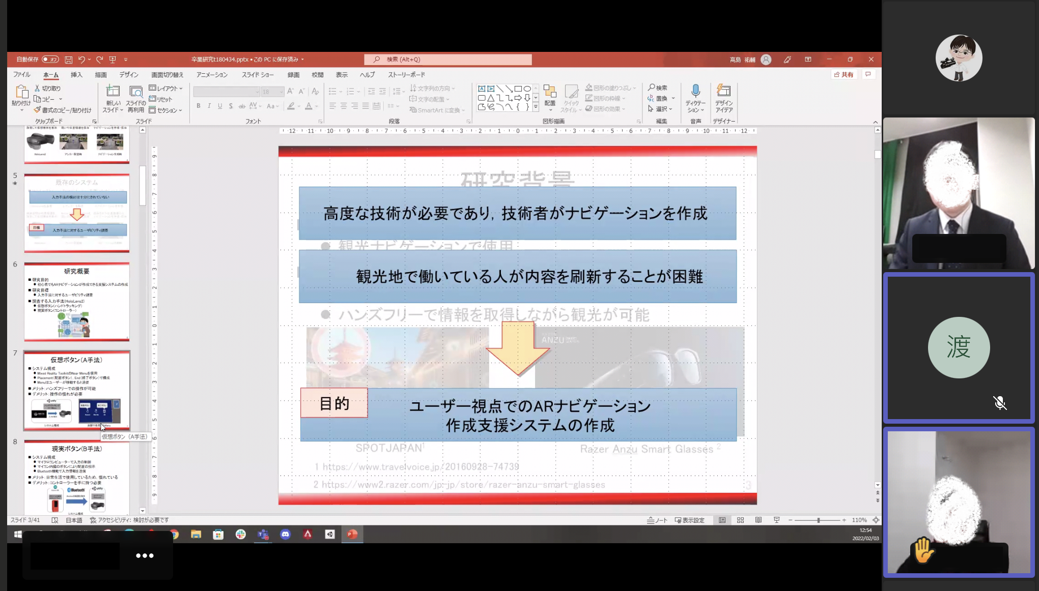Toggle Center paragraph alignment
1039x591 pixels.
pyautogui.click(x=344, y=106)
